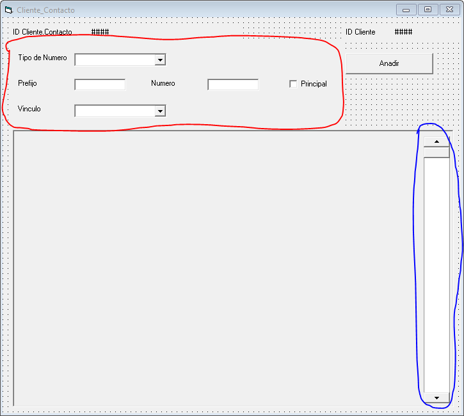Image resolution: width=464 pixels, height=416 pixels.
Task: Open the Tipo de Numero dropdown arrow
Action: 160,60
